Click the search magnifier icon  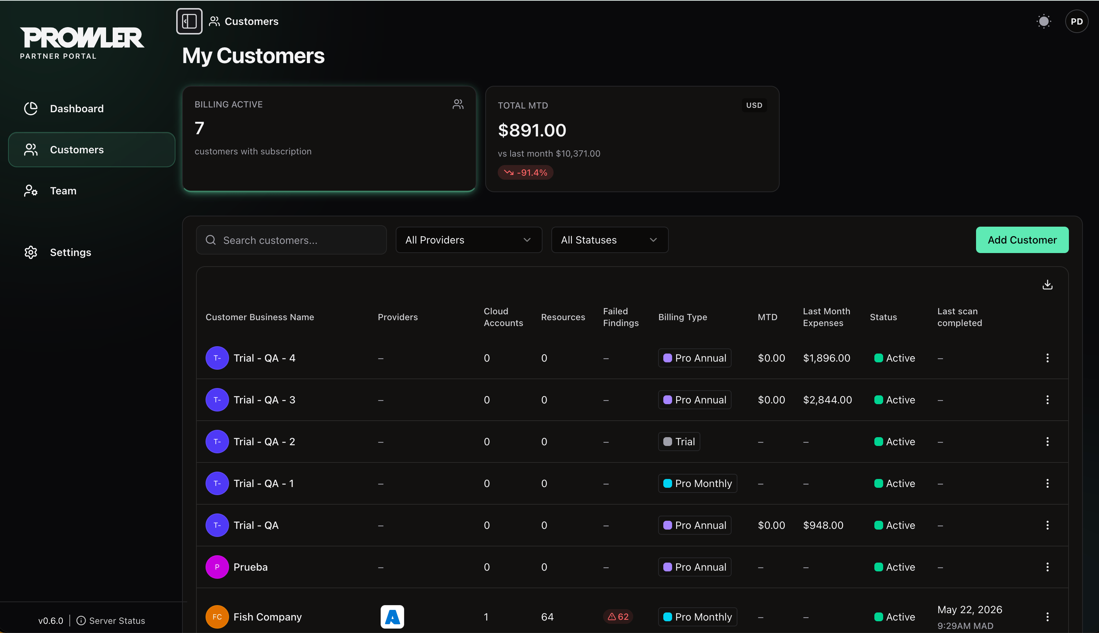tap(211, 240)
